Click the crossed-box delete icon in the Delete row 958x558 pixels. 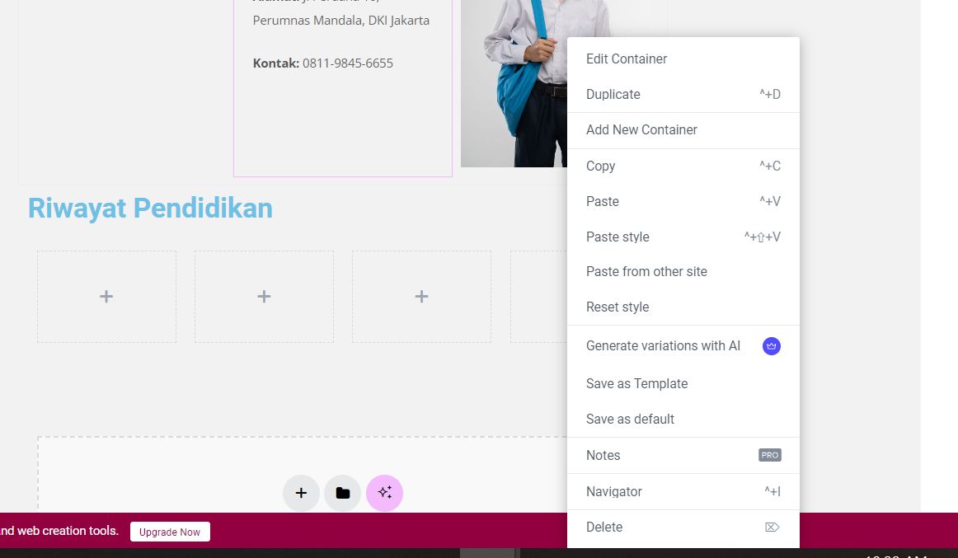pyautogui.click(x=771, y=527)
